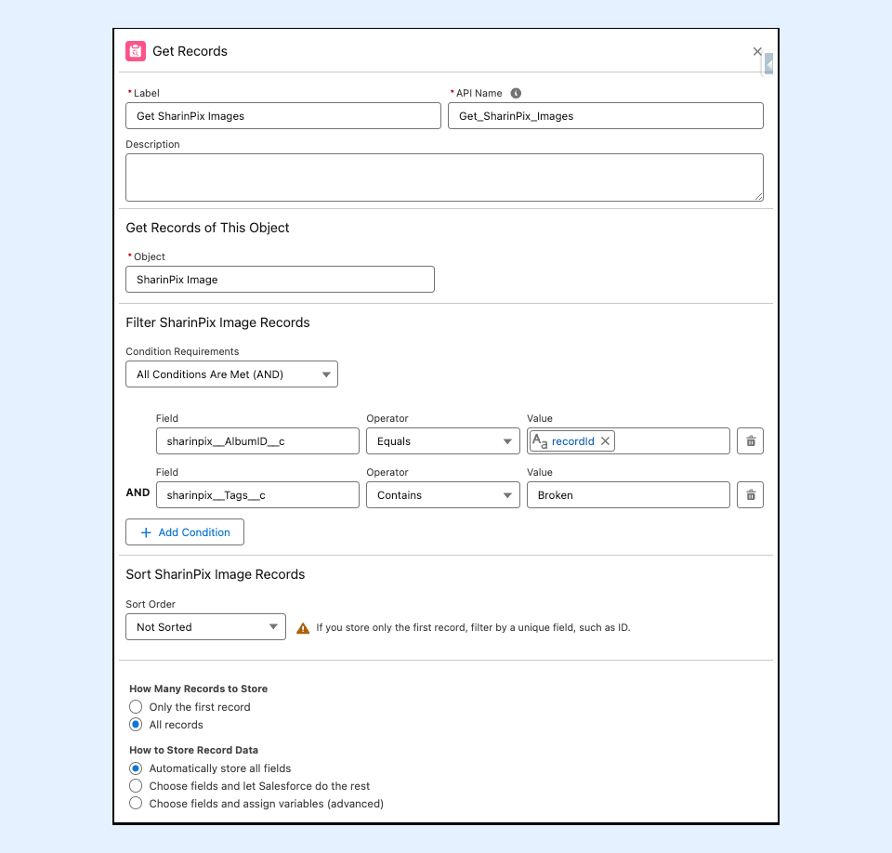
Task: Select Only the first record option
Action: (136, 707)
